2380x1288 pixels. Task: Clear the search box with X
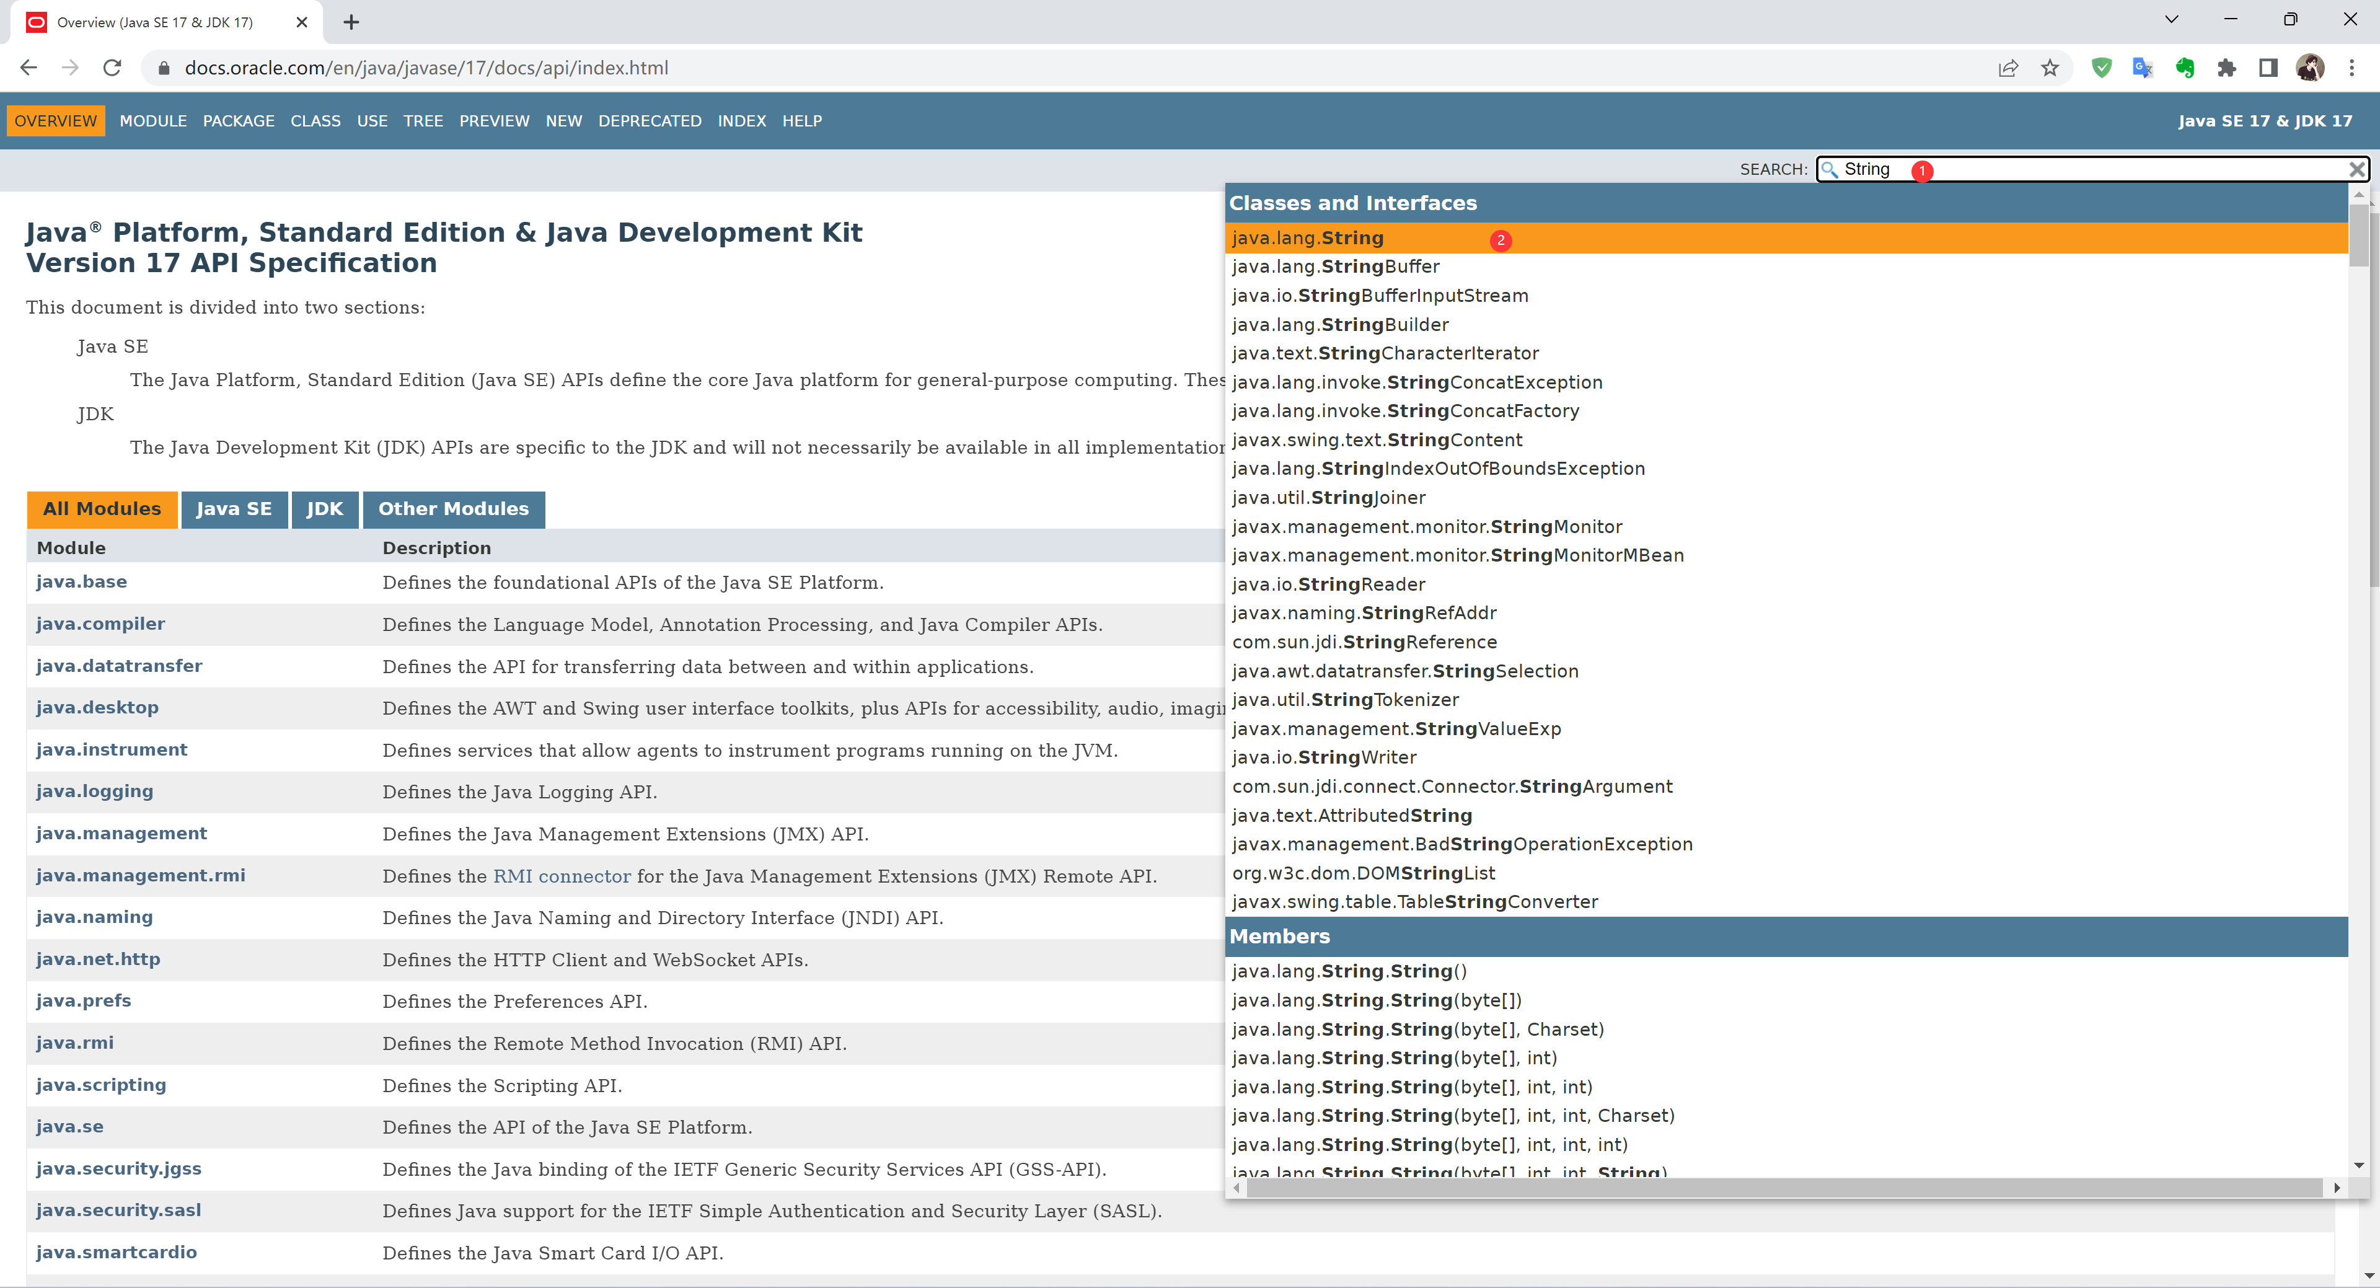2357,169
